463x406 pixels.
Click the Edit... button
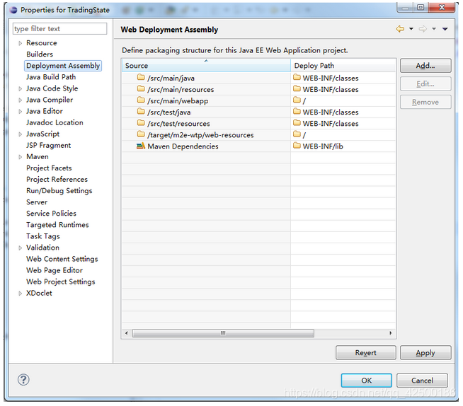coord(425,83)
